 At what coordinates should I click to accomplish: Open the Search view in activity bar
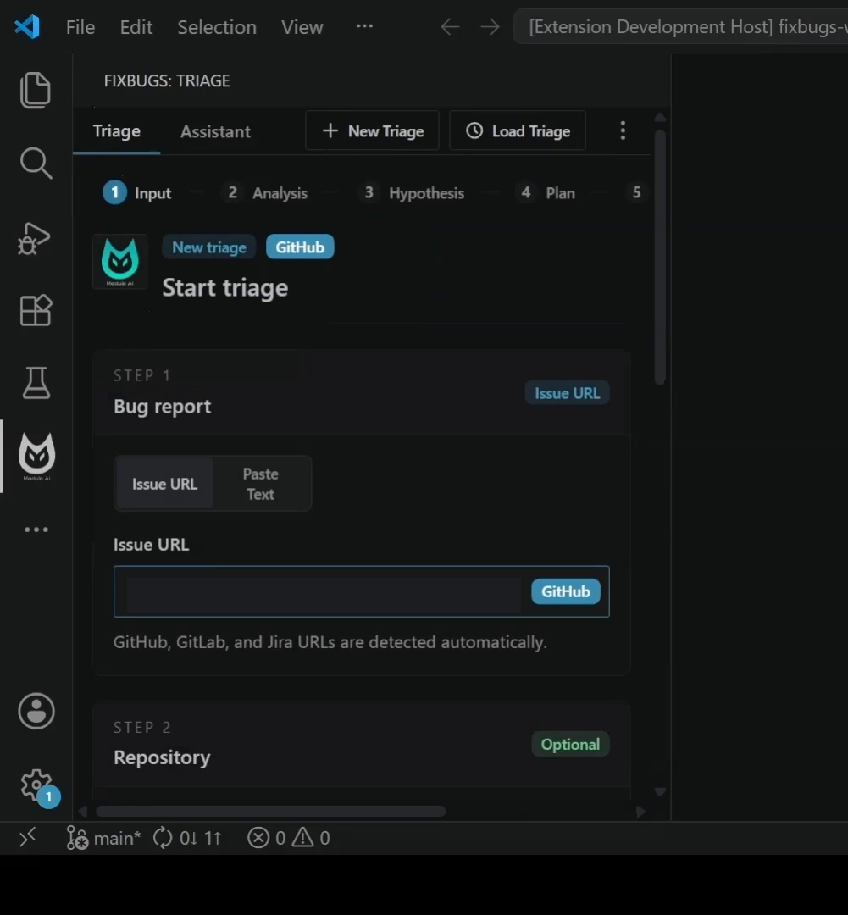pos(36,163)
